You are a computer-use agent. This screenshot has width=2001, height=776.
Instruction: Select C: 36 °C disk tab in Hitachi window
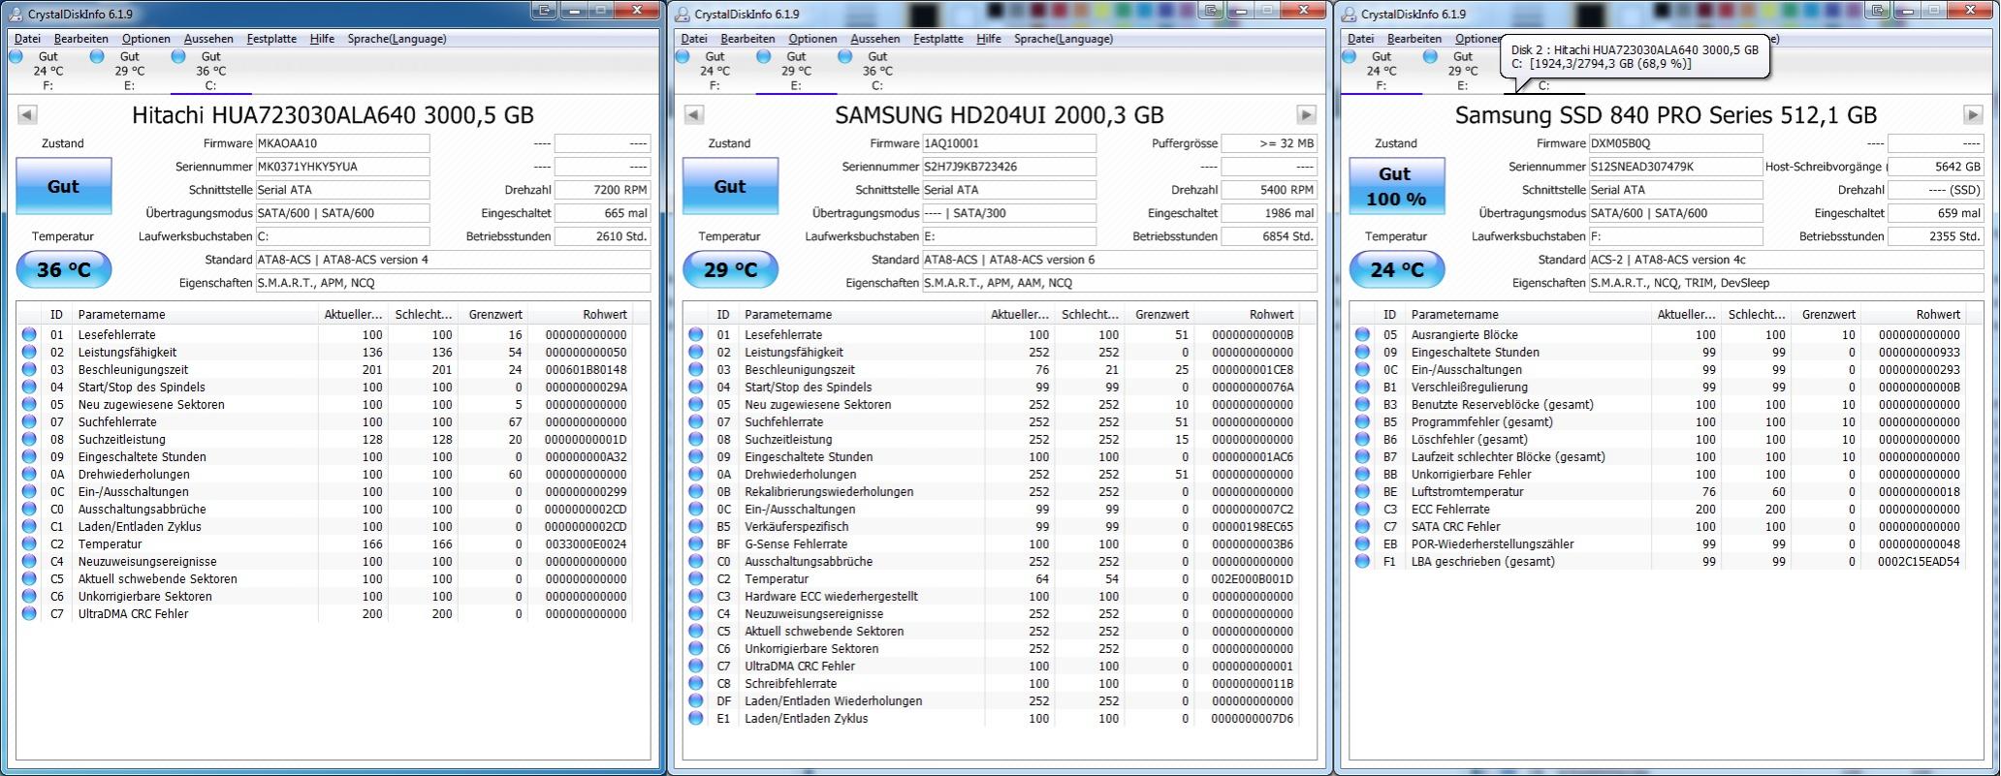(x=210, y=71)
